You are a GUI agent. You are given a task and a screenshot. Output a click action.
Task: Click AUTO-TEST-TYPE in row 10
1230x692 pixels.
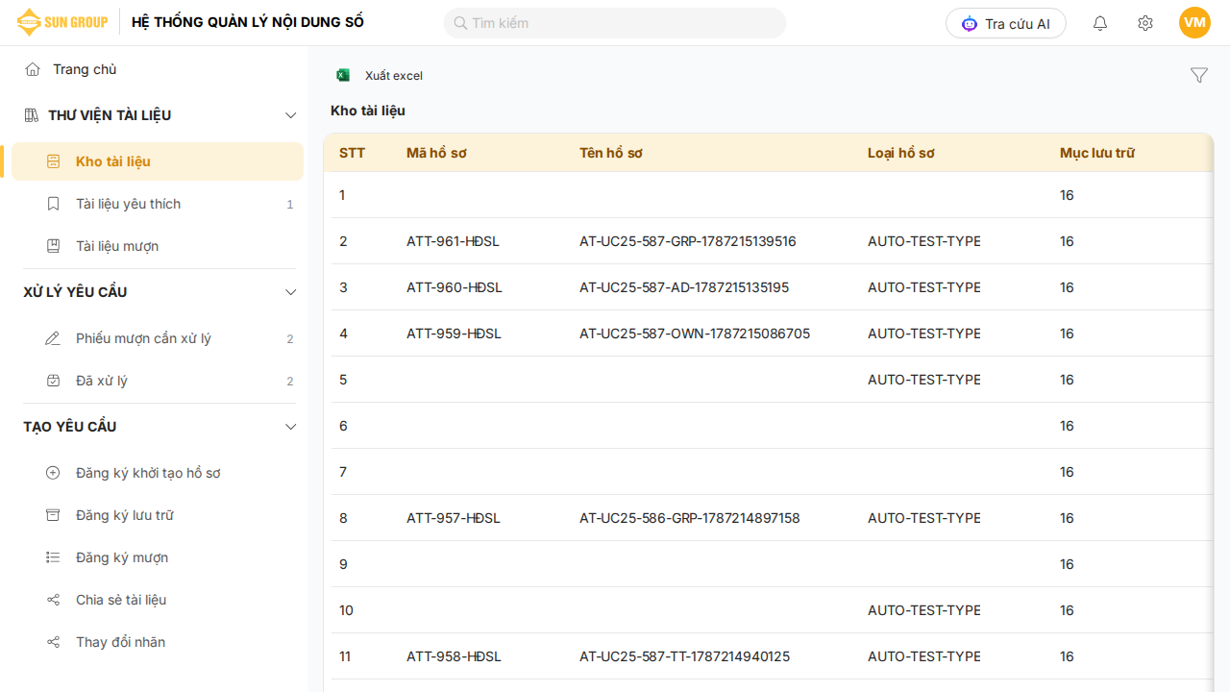coord(923,610)
